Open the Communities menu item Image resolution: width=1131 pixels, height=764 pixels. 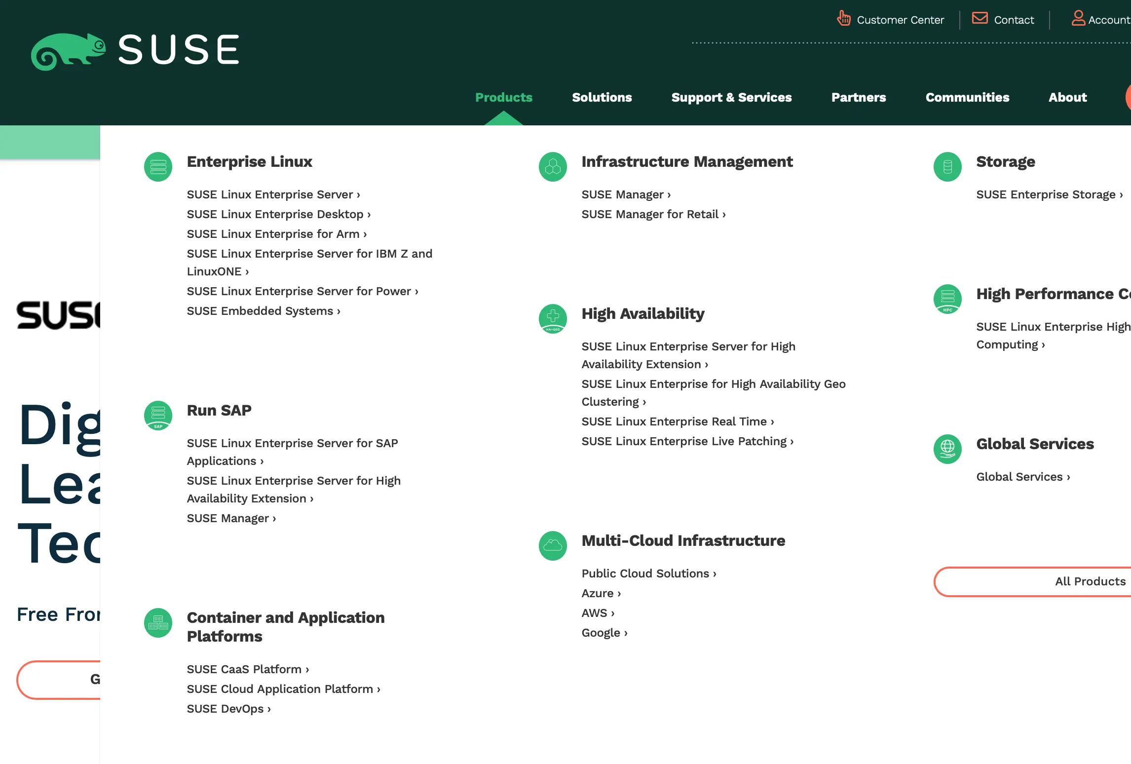(967, 97)
